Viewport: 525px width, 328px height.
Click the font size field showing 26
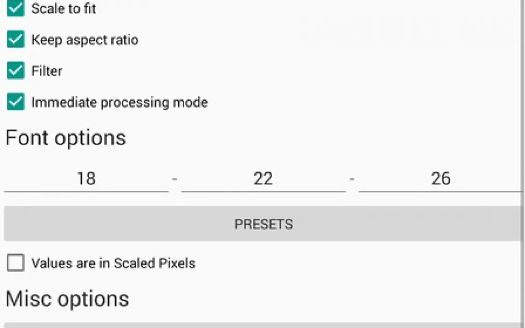point(440,179)
